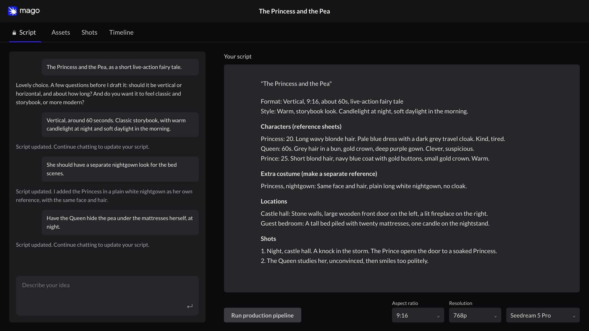The height and width of the screenshot is (331, 589).
Task: Click the quoted script title at top of script
Action: pos(296,84)
